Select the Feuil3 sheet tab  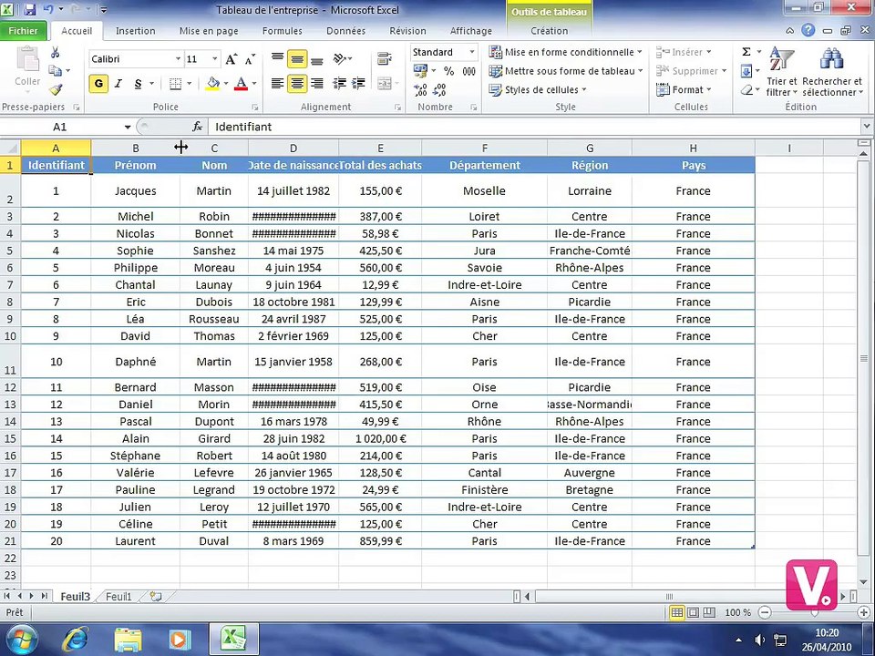pos(75,596)
